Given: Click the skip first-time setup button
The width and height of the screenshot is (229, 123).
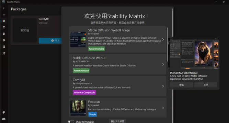Looking at the screenshot, I should click(x=117, y=121).
